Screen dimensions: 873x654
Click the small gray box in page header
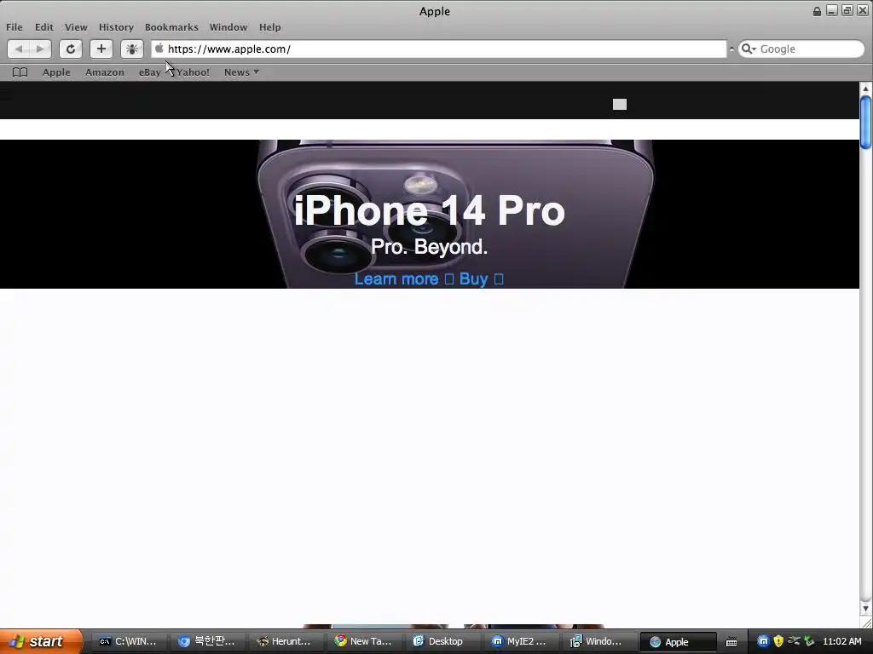[x=620, y=105]
